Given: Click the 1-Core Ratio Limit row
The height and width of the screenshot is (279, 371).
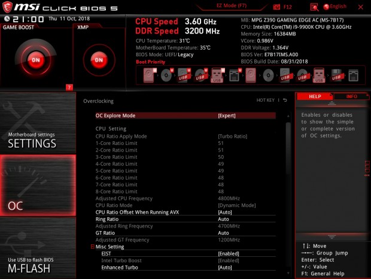Looking at the screenshot, I should point(185,143).
